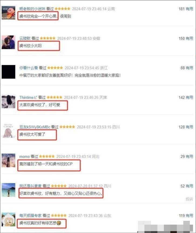Open momo user avatar
196x233 pixels.
point(8,160)
